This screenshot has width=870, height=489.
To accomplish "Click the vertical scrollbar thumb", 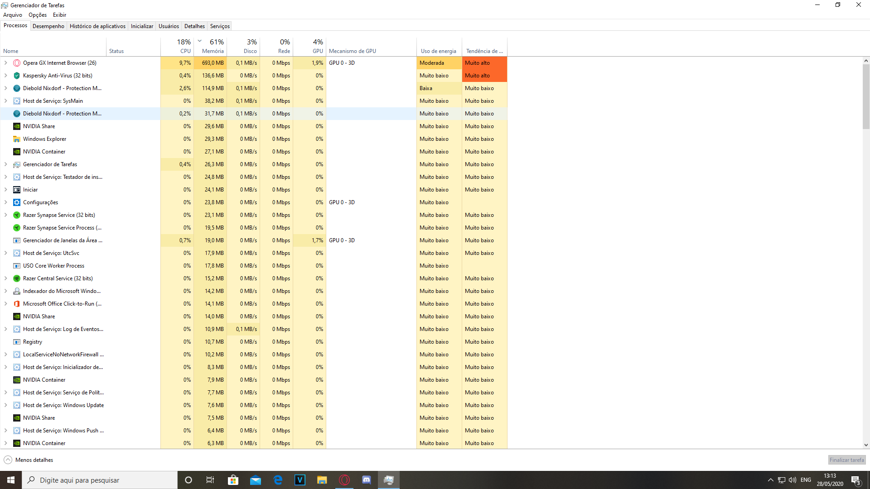I will (866, 96).
